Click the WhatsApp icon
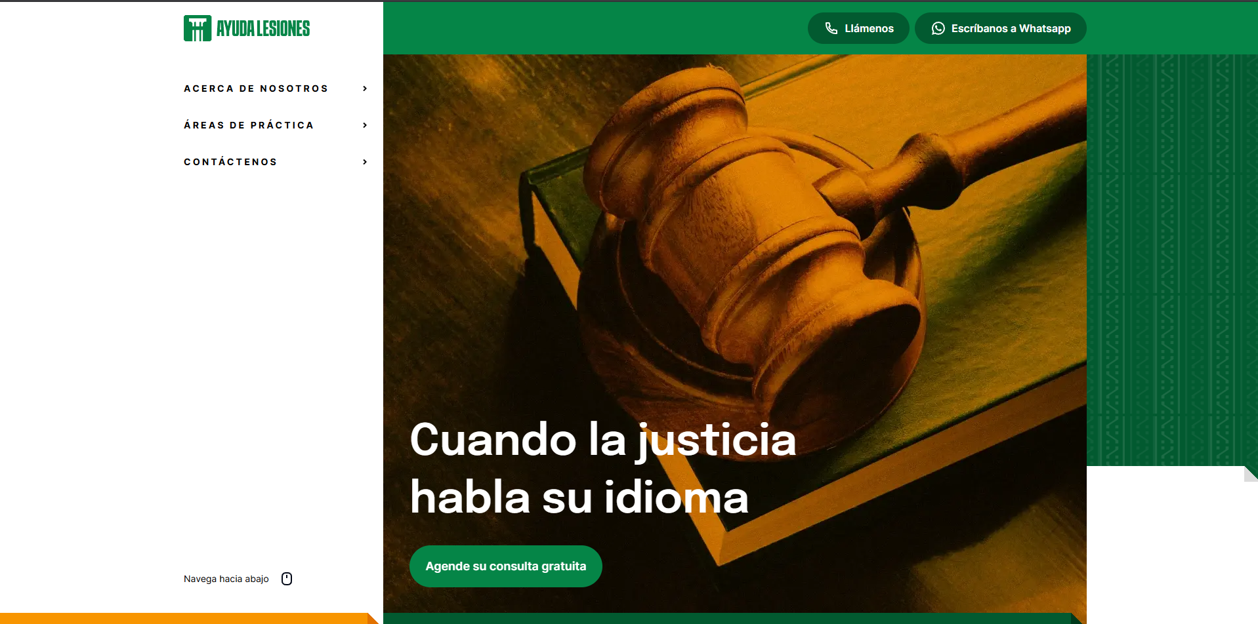This screenshot has width=1258, height=624. click(937, 28)
